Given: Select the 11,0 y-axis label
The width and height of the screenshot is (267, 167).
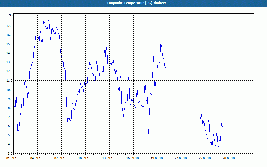Looking at the screenshot, I should pyautogui.click(x=9, y=80).
